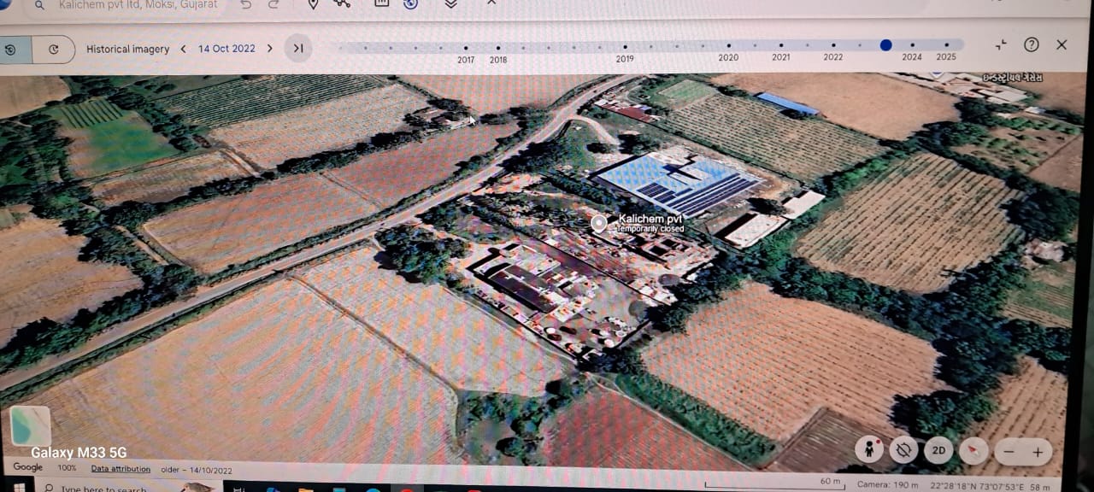Open the map layers stack icon
Screen dimensions: 1094x492
[x=450, y=4]
